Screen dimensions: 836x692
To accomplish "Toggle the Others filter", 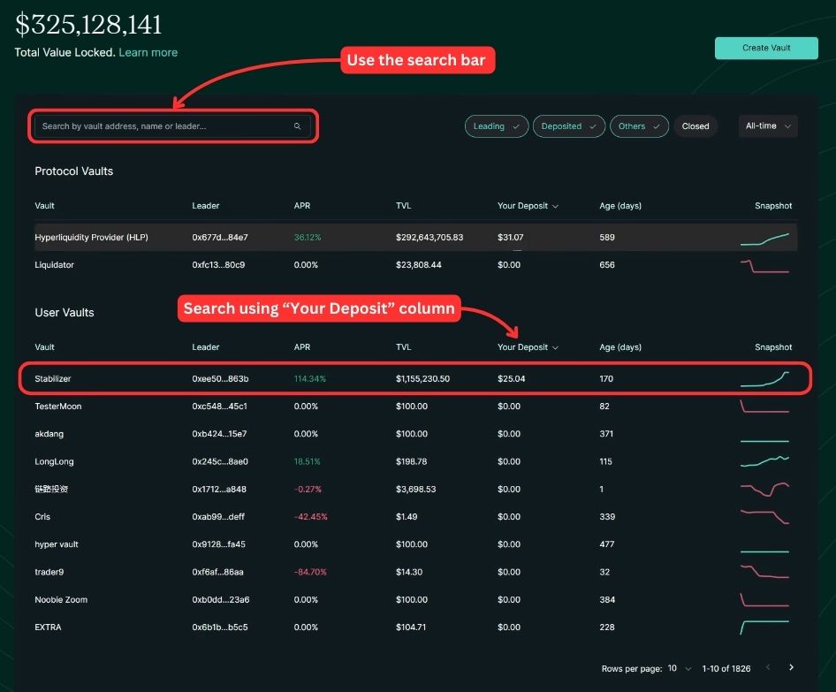I will point(639,126).
